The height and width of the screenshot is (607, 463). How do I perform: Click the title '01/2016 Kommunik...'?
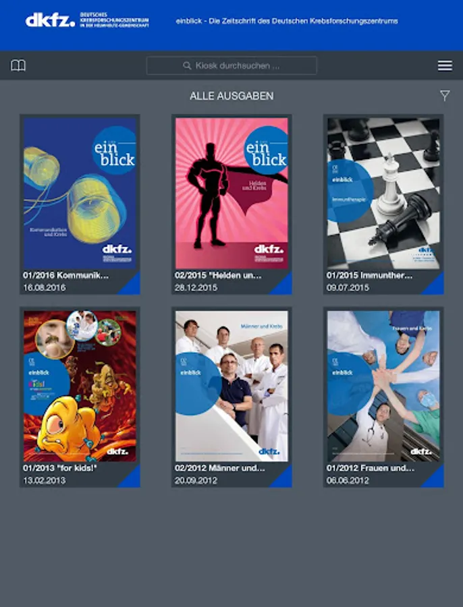click(x=66, y=275)
